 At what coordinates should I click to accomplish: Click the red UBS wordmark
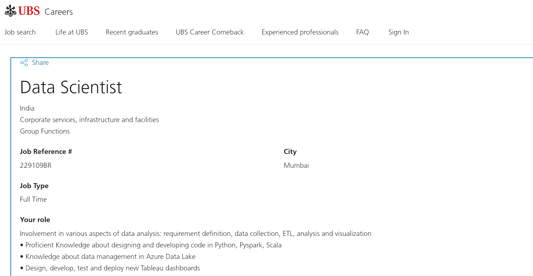[x=29, y=11]
